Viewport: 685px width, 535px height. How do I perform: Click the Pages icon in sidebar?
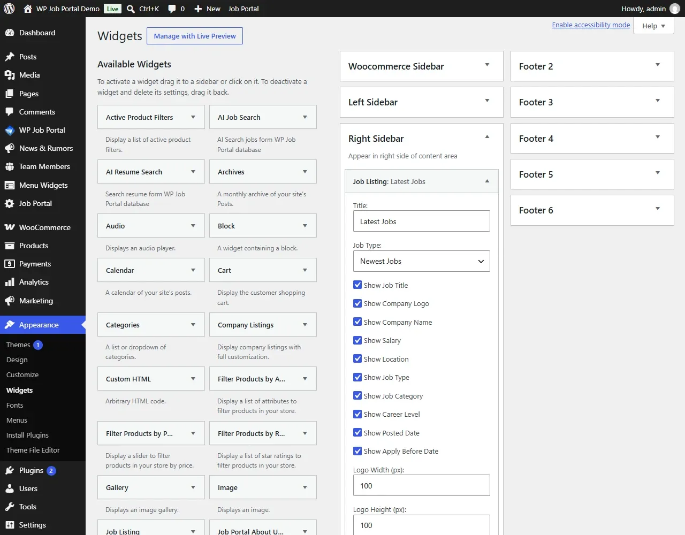click(x=10, y=94)
